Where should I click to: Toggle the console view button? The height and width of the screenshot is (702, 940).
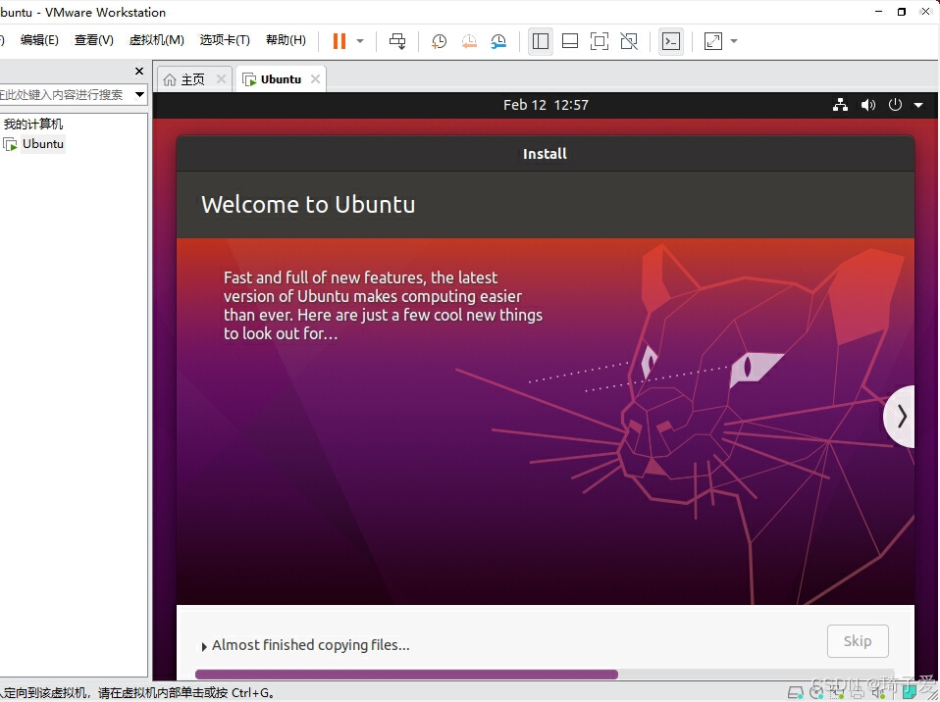pos(670,40)
